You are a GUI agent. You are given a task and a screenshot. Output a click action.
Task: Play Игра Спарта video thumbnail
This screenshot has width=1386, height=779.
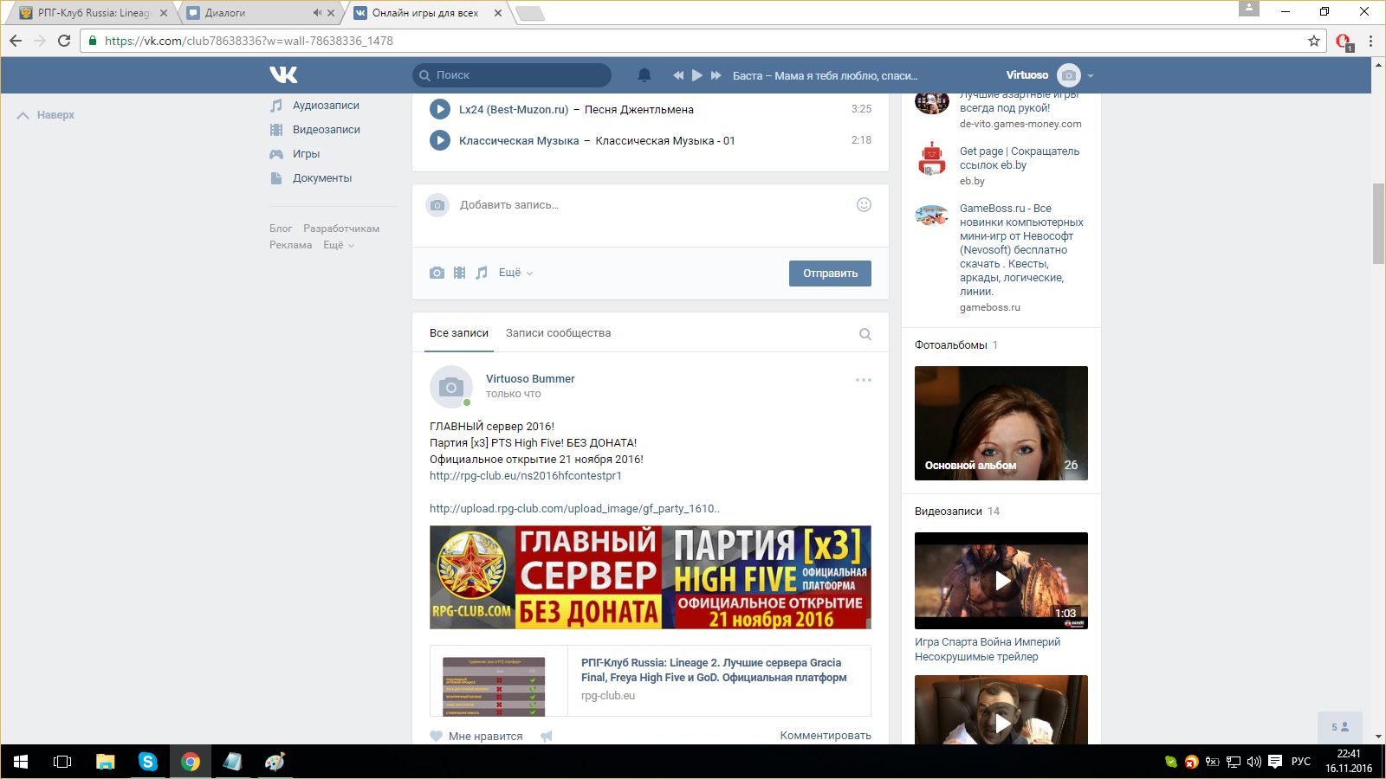coord(1001,581)
